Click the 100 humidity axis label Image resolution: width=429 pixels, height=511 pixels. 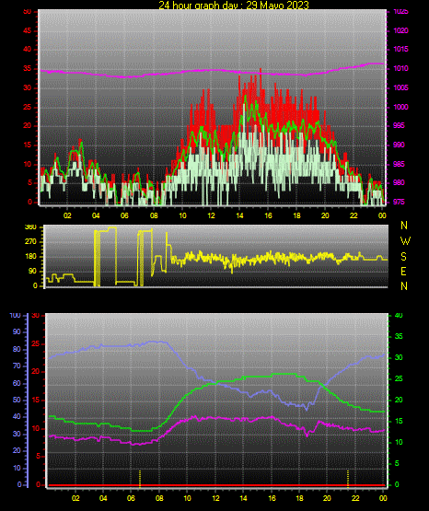15,315
